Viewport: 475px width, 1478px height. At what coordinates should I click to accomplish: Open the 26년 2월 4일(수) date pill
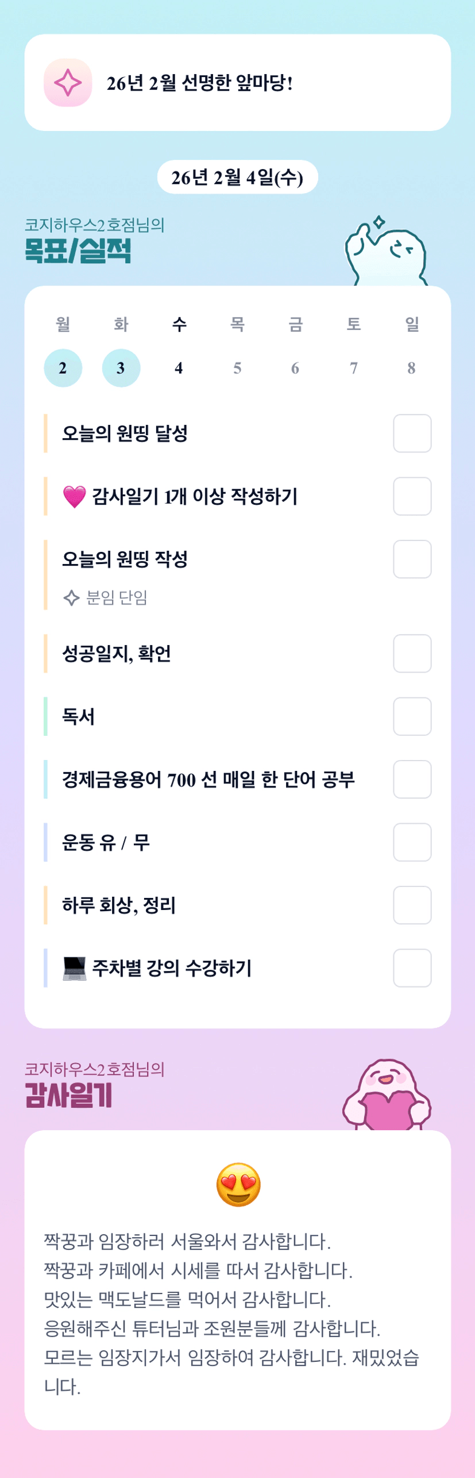[x=237, y=177]
